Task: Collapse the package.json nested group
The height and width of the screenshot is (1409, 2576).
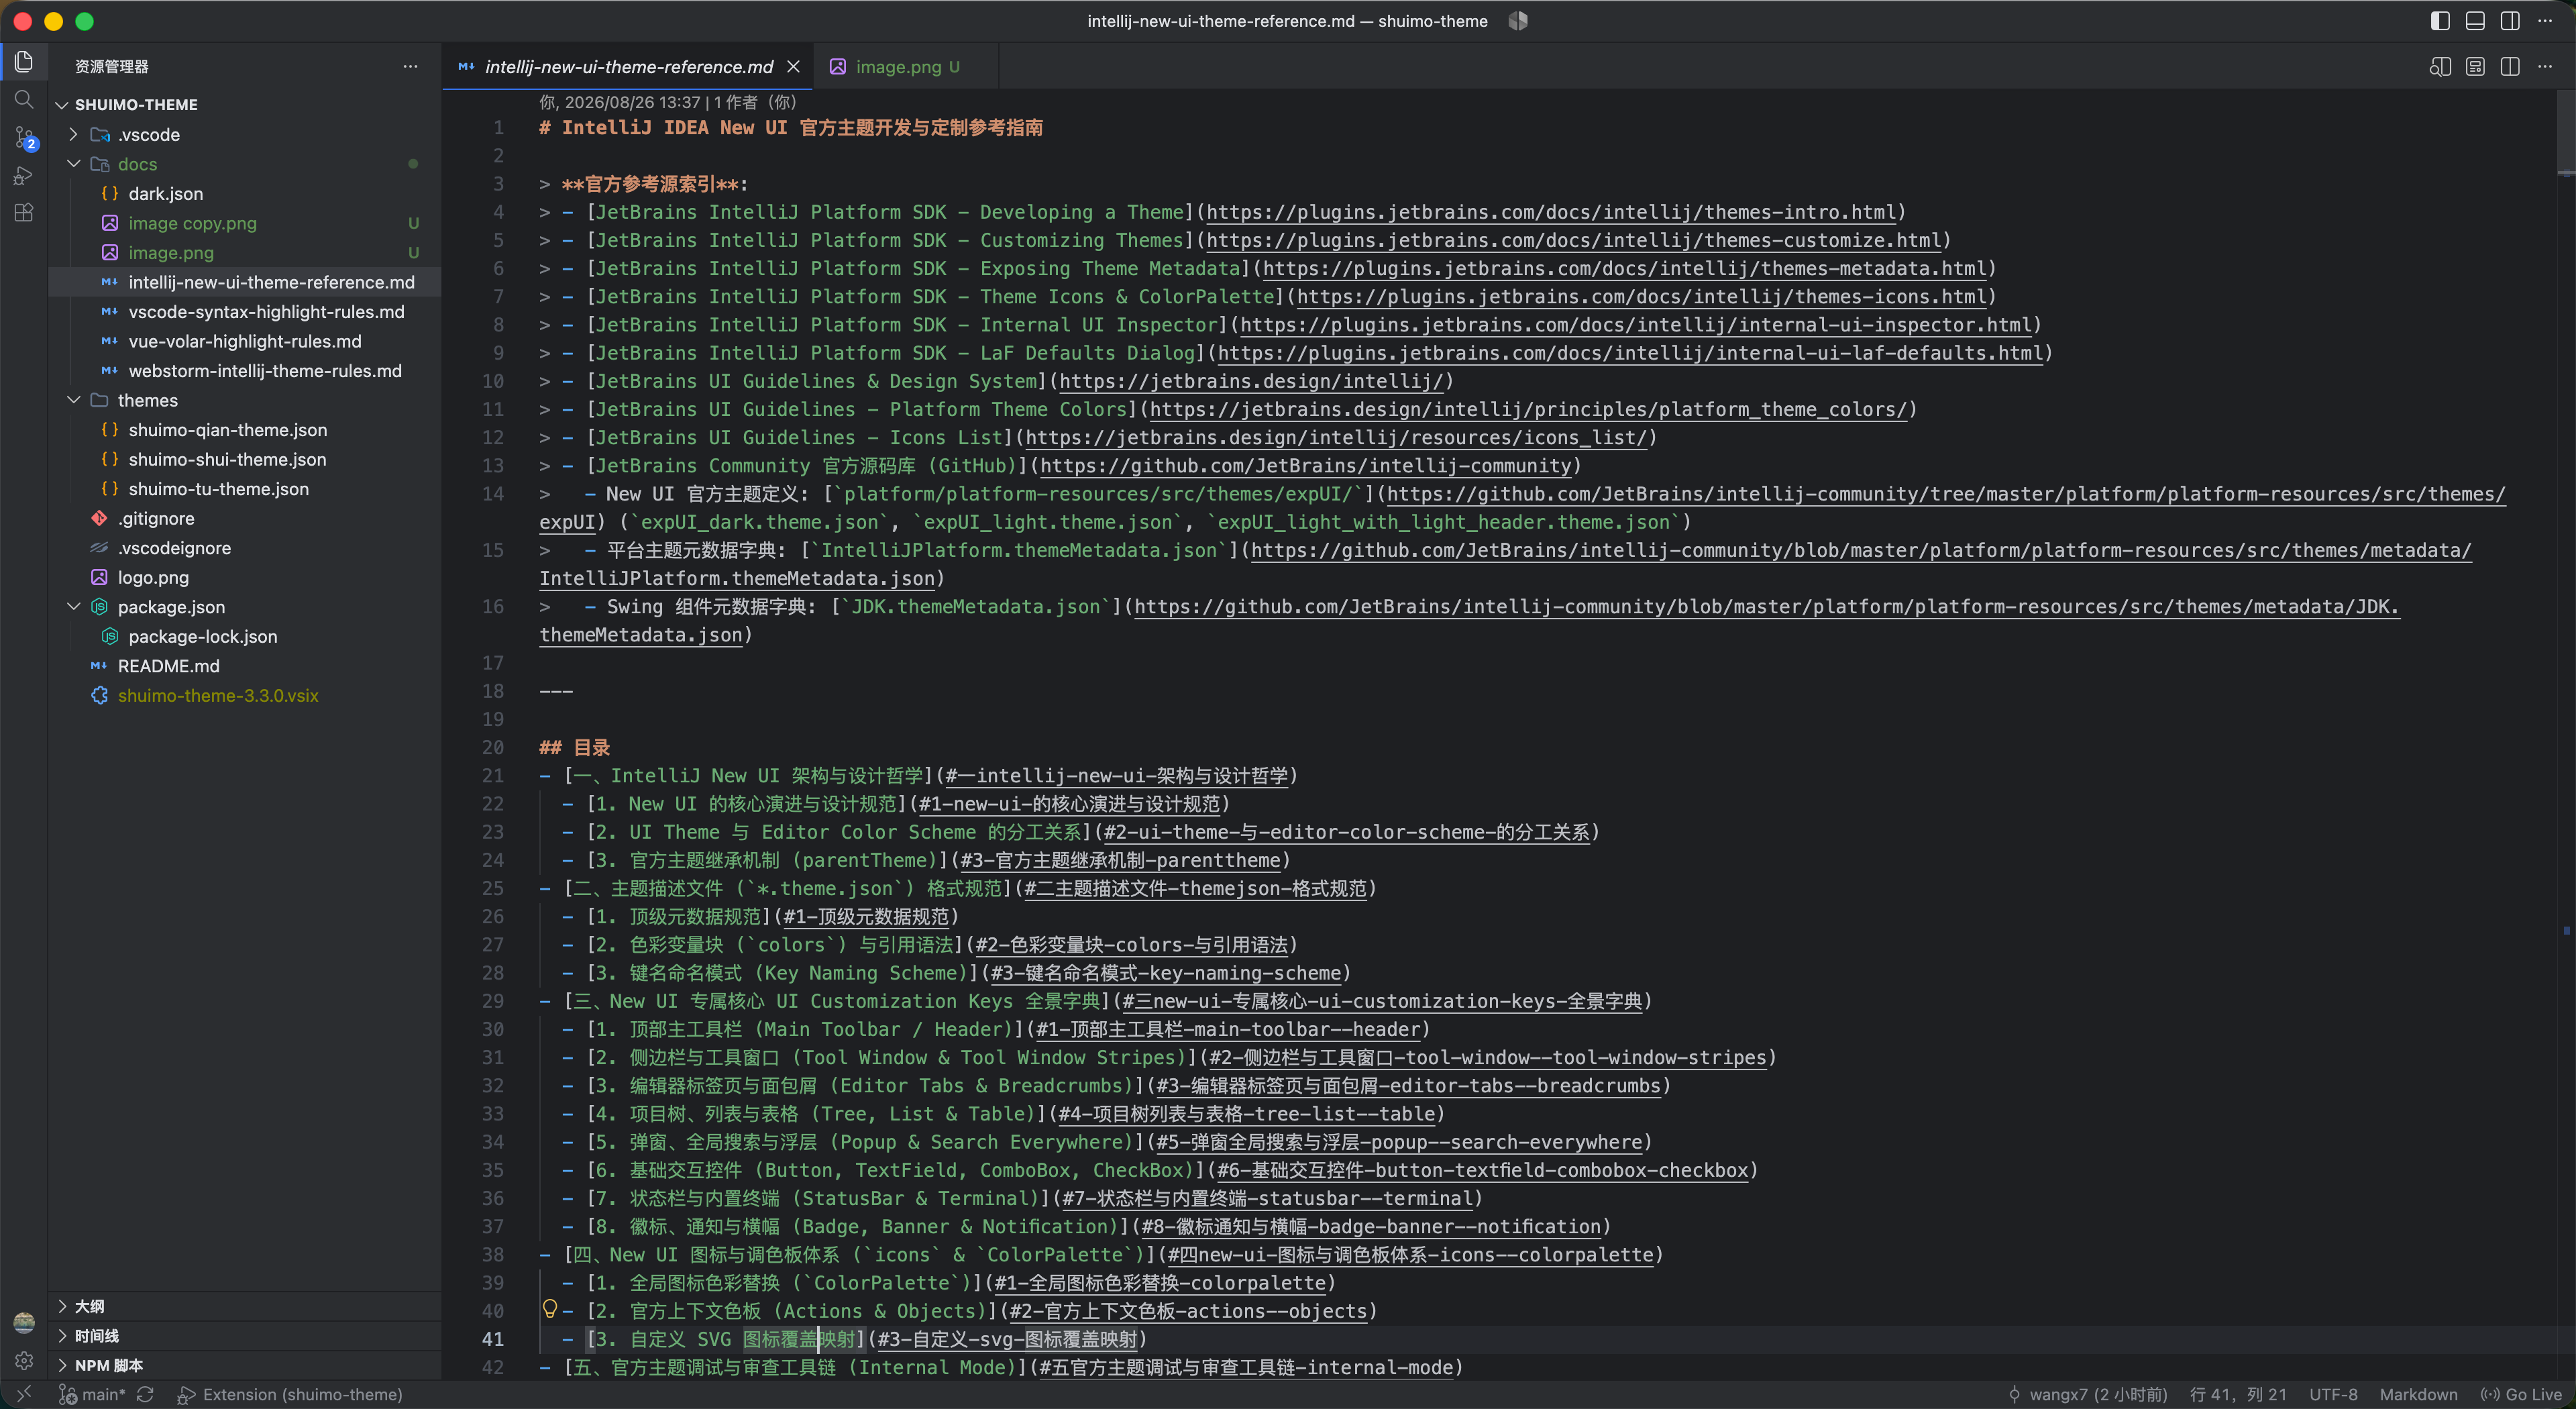Action: point(74,607)
